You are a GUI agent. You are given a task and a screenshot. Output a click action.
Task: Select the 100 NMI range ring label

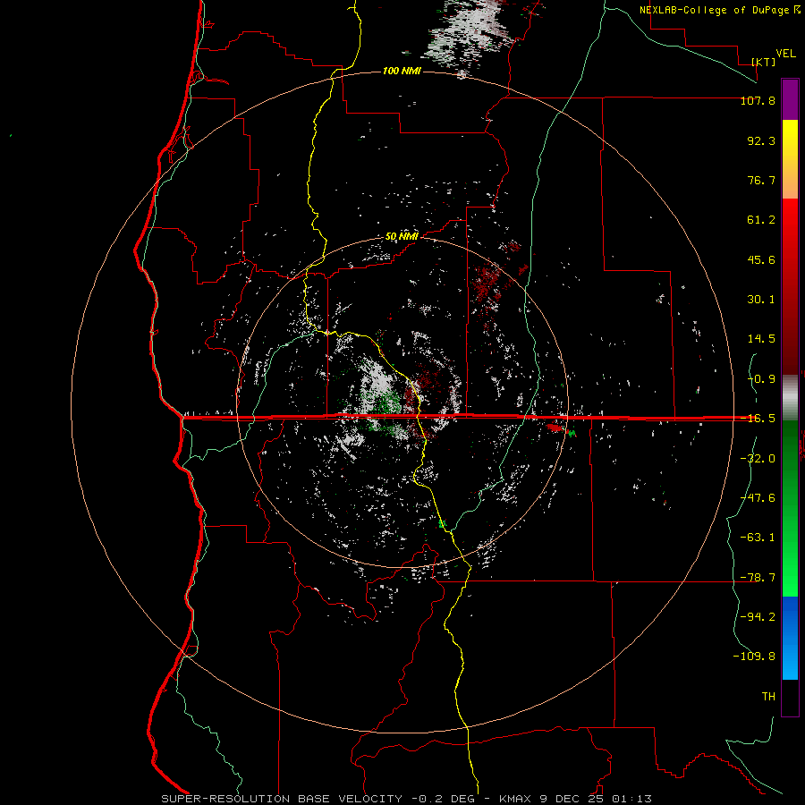tap(402, 71)
